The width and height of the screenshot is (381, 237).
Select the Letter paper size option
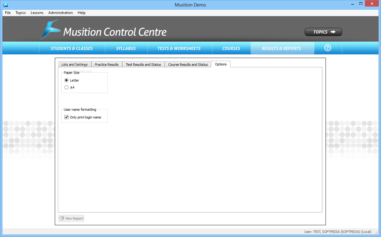(72, 80)
